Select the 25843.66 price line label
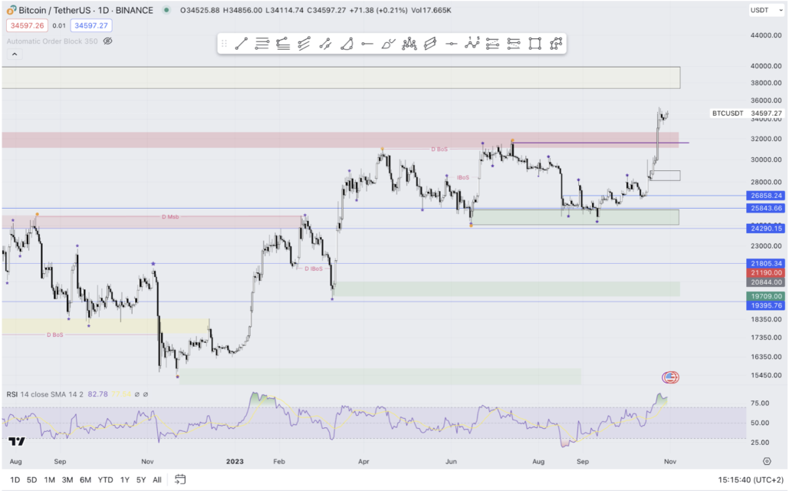The width and height of the screenshot is (789, 491). 766,208
